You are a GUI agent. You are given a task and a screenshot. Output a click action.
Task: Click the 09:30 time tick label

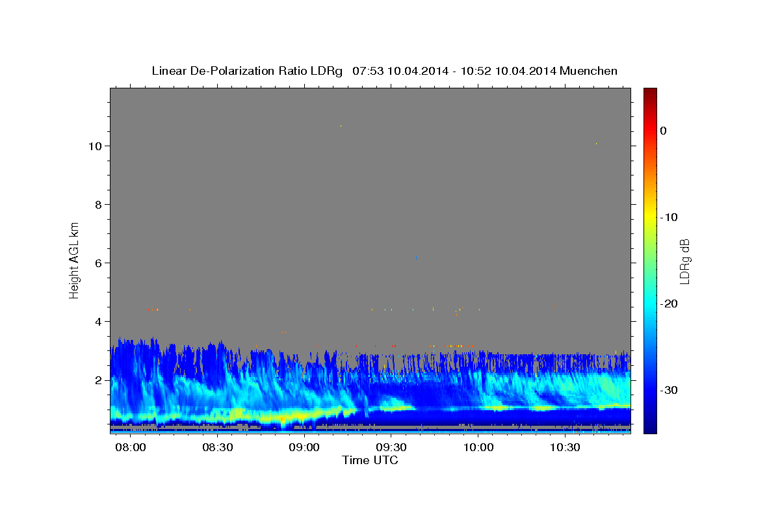[x=391, y=448]
